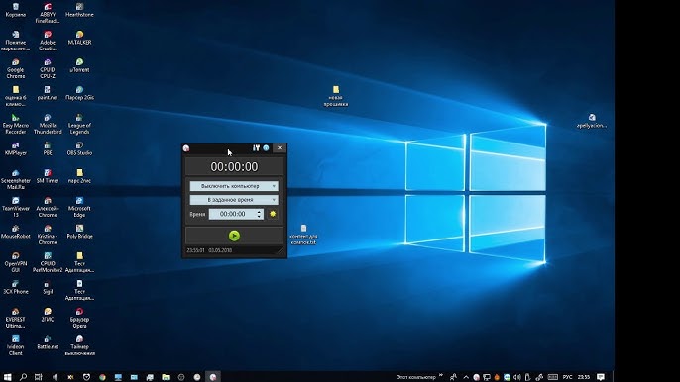The height and width of the screenshot is (382, 680).
Task: Open the Парсер 2Gis shortcut
Action: (79, 93)
